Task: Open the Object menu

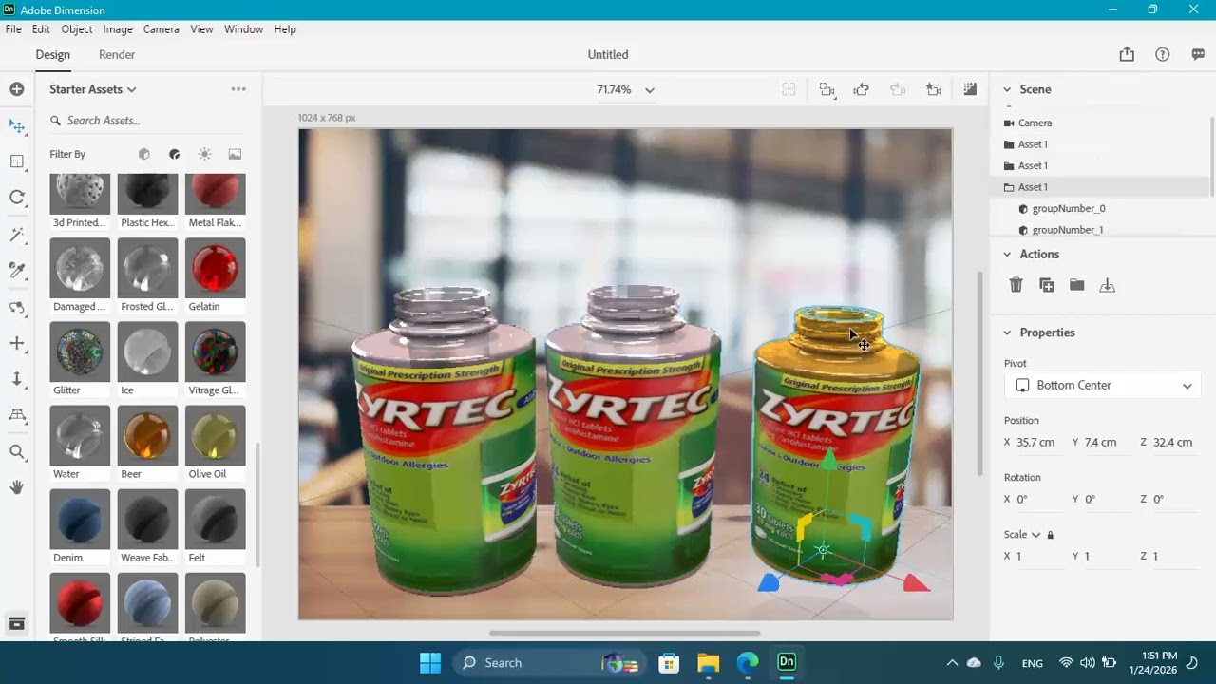Action: [77, 29]
